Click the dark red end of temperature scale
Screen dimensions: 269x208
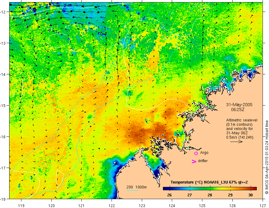click(x=255, y=188)
